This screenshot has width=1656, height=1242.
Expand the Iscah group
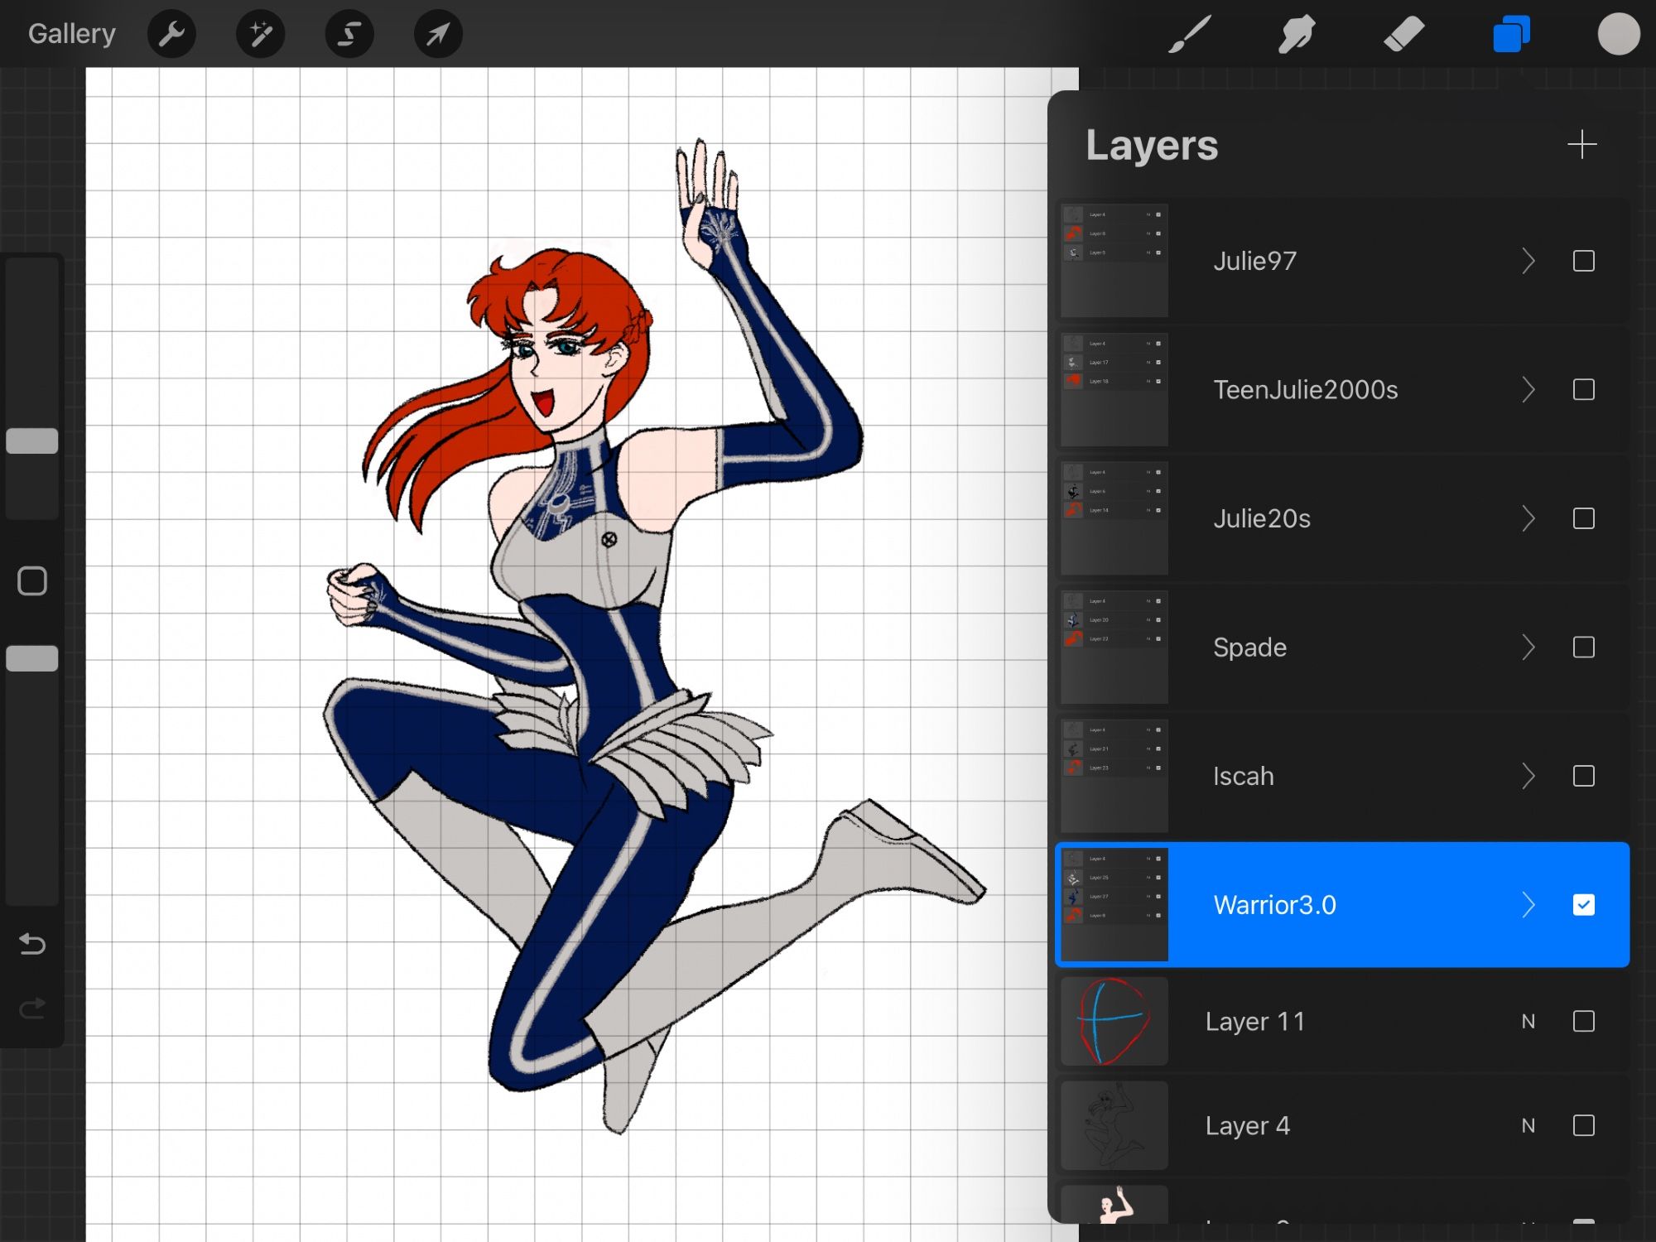click(x=1528, y=776)
